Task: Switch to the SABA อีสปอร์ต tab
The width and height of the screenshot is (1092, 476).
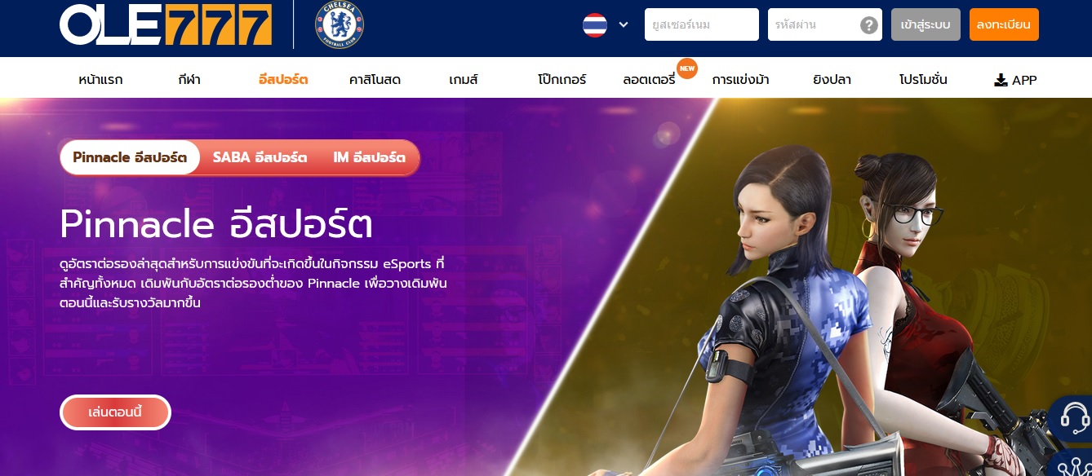Action: [260, 157]
